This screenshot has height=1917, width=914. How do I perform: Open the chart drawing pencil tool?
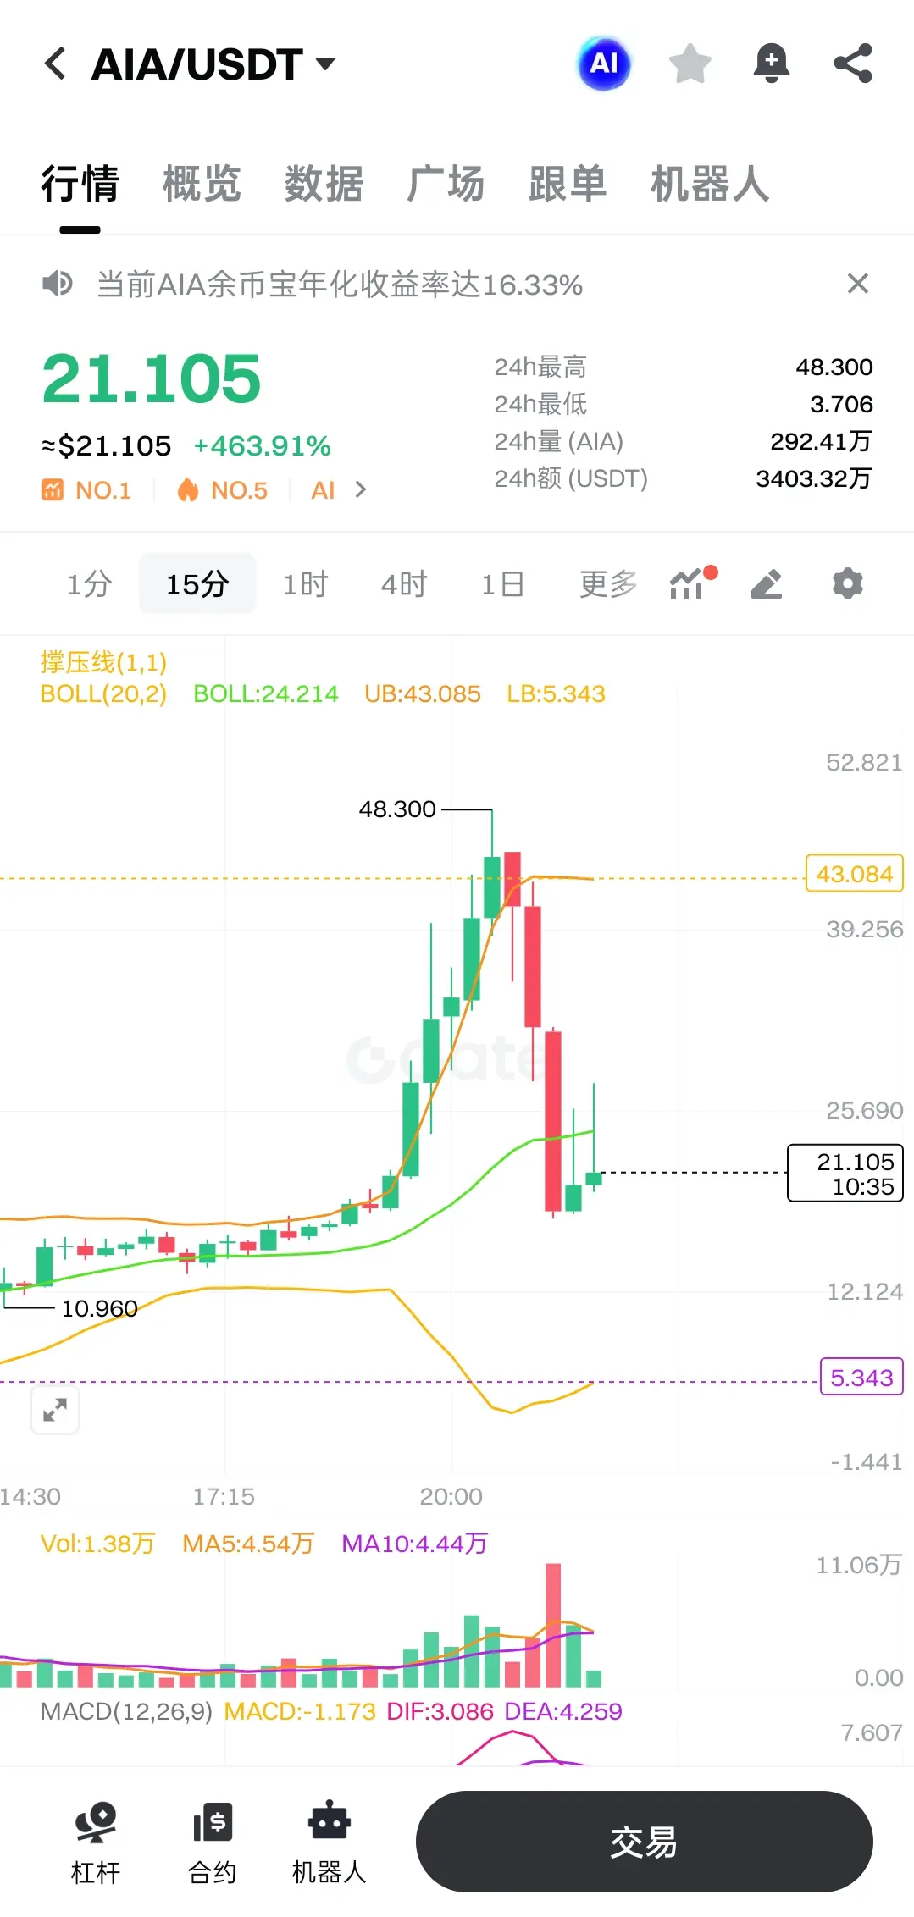767,583
